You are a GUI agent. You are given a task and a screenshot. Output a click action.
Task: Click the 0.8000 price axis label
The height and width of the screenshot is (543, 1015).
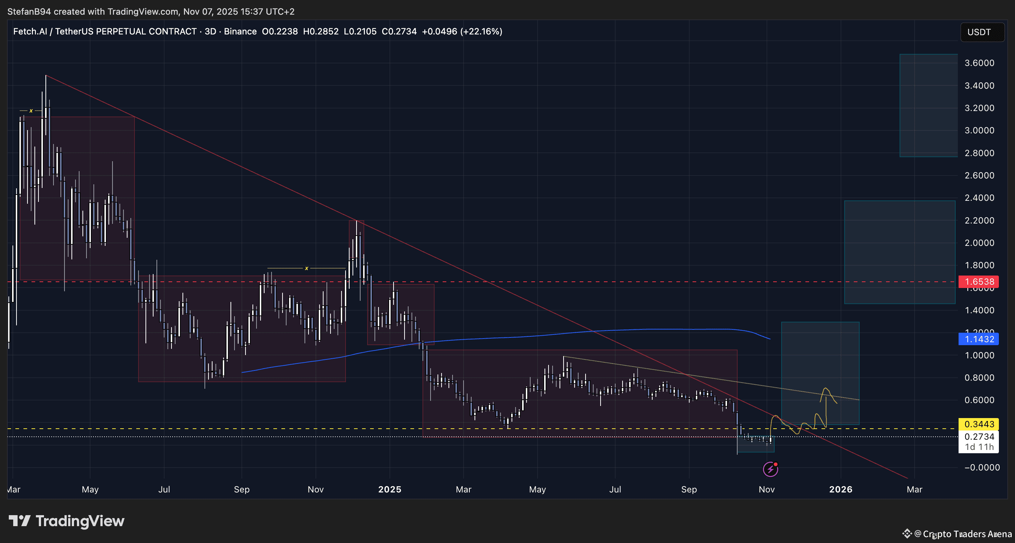[x=979, y=377]
